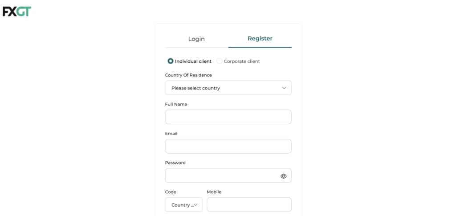Select the Individual client radio button
The height and width of the screenshot is (216, 456).
(171, 61)
